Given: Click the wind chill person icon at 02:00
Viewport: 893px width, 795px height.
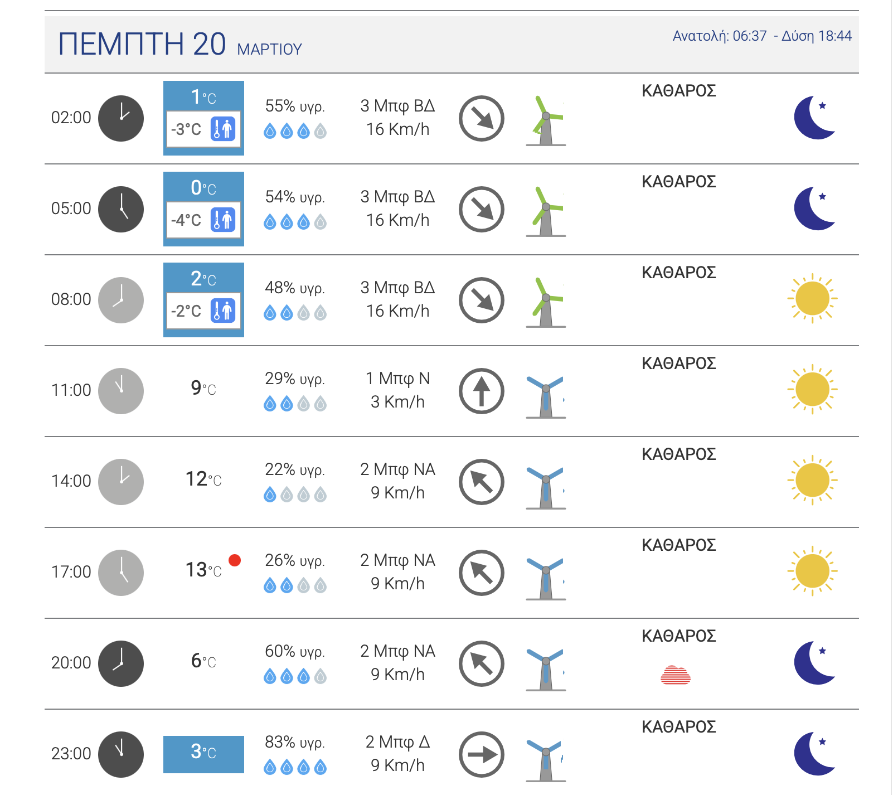Looking at the screenshot, I should coord(223,129).
